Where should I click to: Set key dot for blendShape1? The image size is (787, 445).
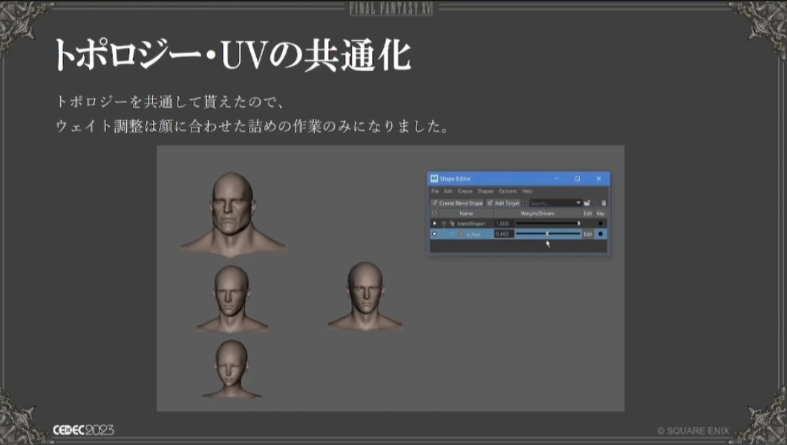(x=601, y=223)
